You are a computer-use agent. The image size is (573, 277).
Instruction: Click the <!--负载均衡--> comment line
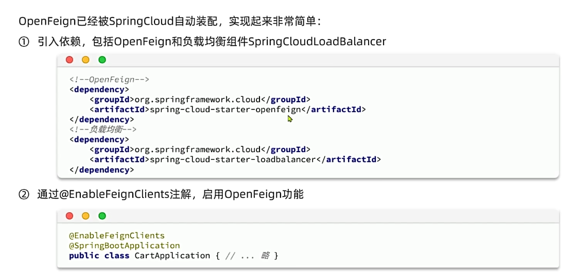103,130
